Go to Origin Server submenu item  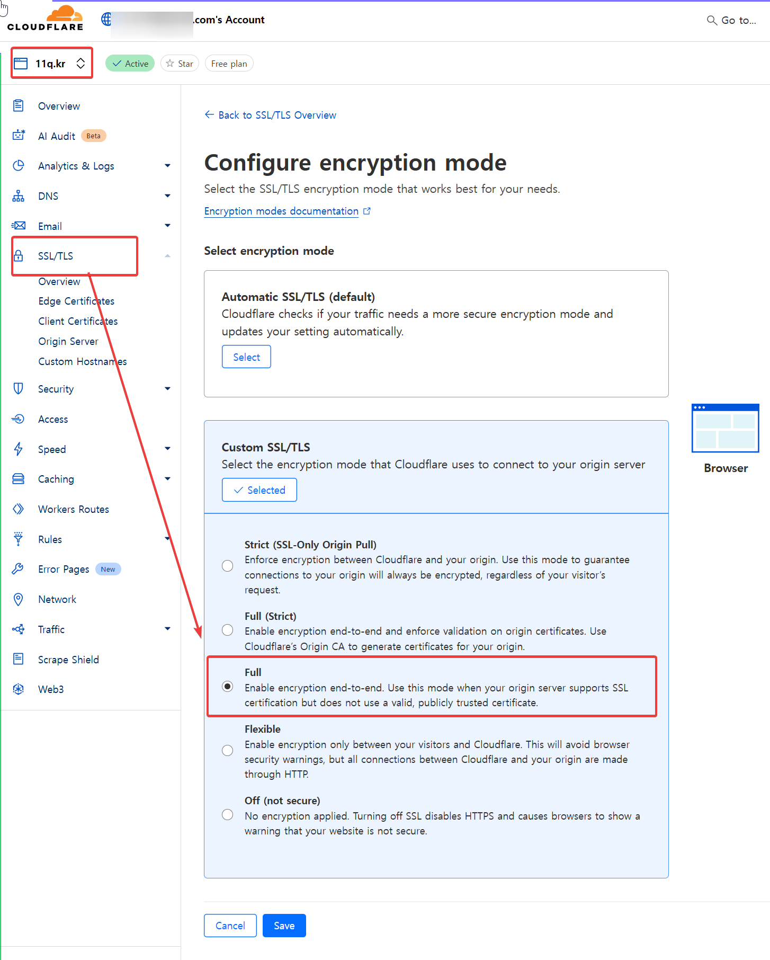click(68, 341)
